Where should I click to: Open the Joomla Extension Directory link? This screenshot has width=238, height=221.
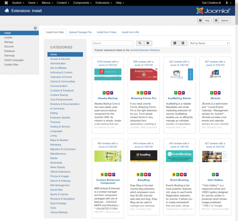point(145,50)
